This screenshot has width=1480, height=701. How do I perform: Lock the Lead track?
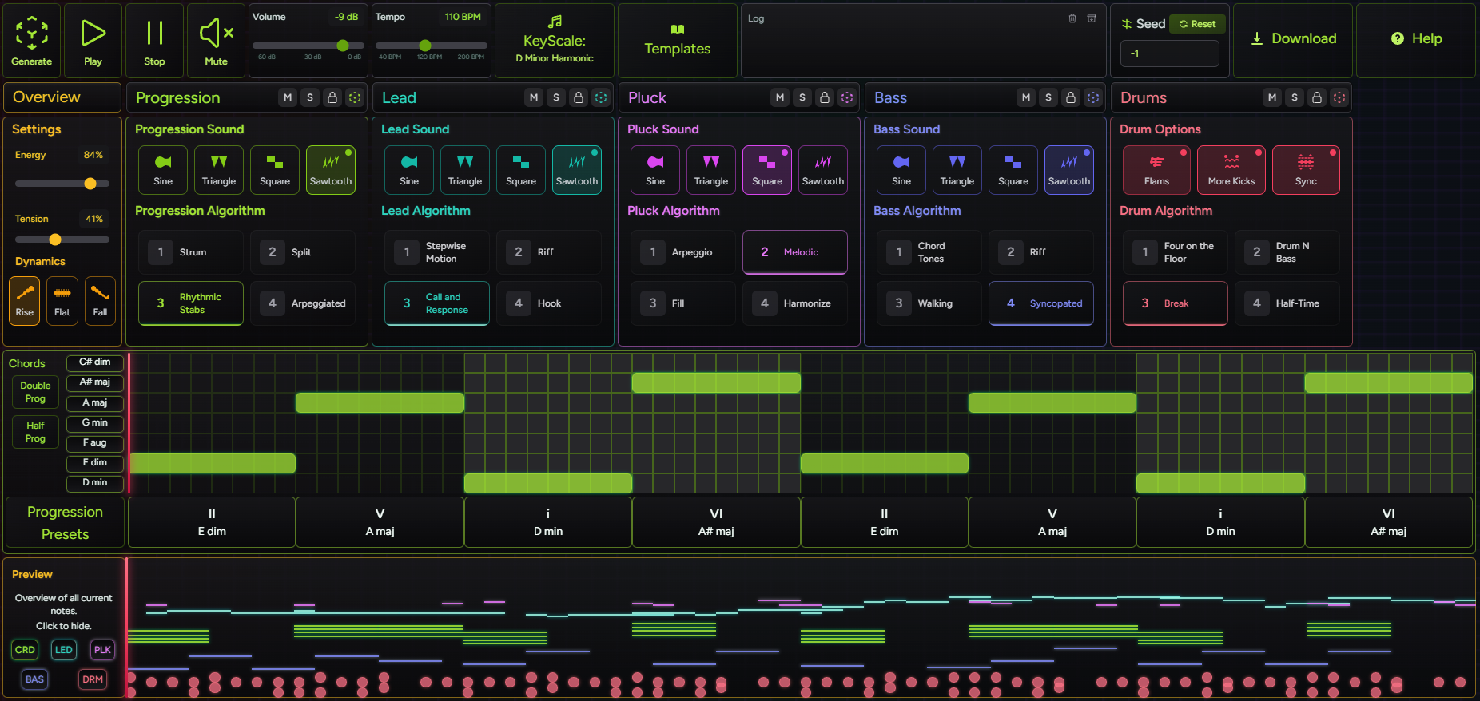[x=579, y=97]
